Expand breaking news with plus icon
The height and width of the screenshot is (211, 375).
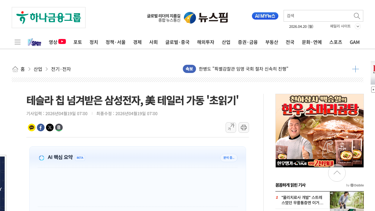[355, 69]
